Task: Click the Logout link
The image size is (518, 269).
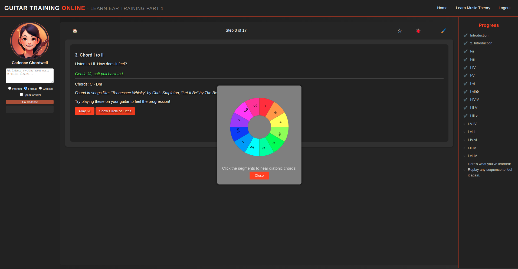Action: [504, 8]
